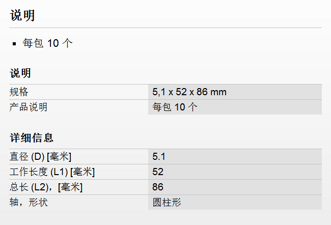Select the 86 total length value
The height and width of the screenshot is (225, 331).
point(158,187)
